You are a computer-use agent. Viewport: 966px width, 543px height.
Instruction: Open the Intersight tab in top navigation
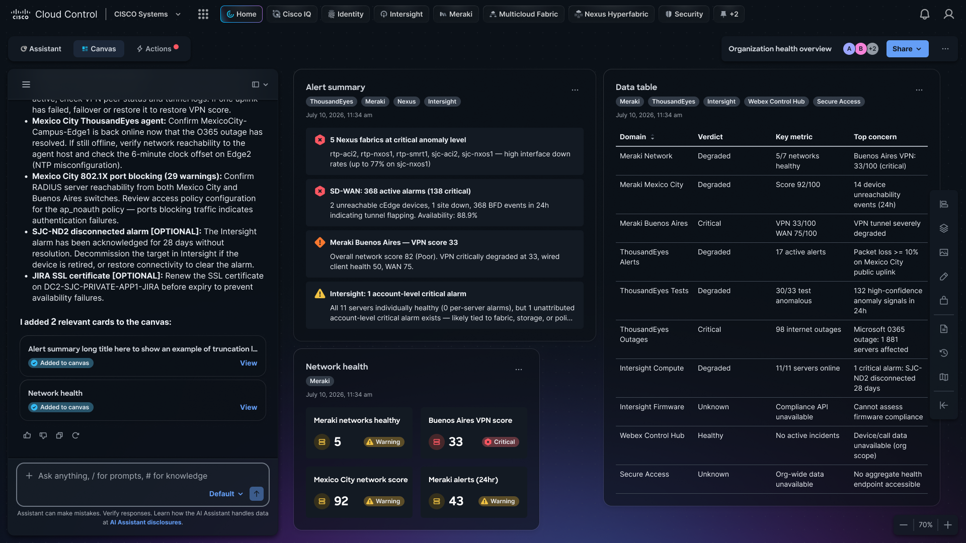coord(401,14)
